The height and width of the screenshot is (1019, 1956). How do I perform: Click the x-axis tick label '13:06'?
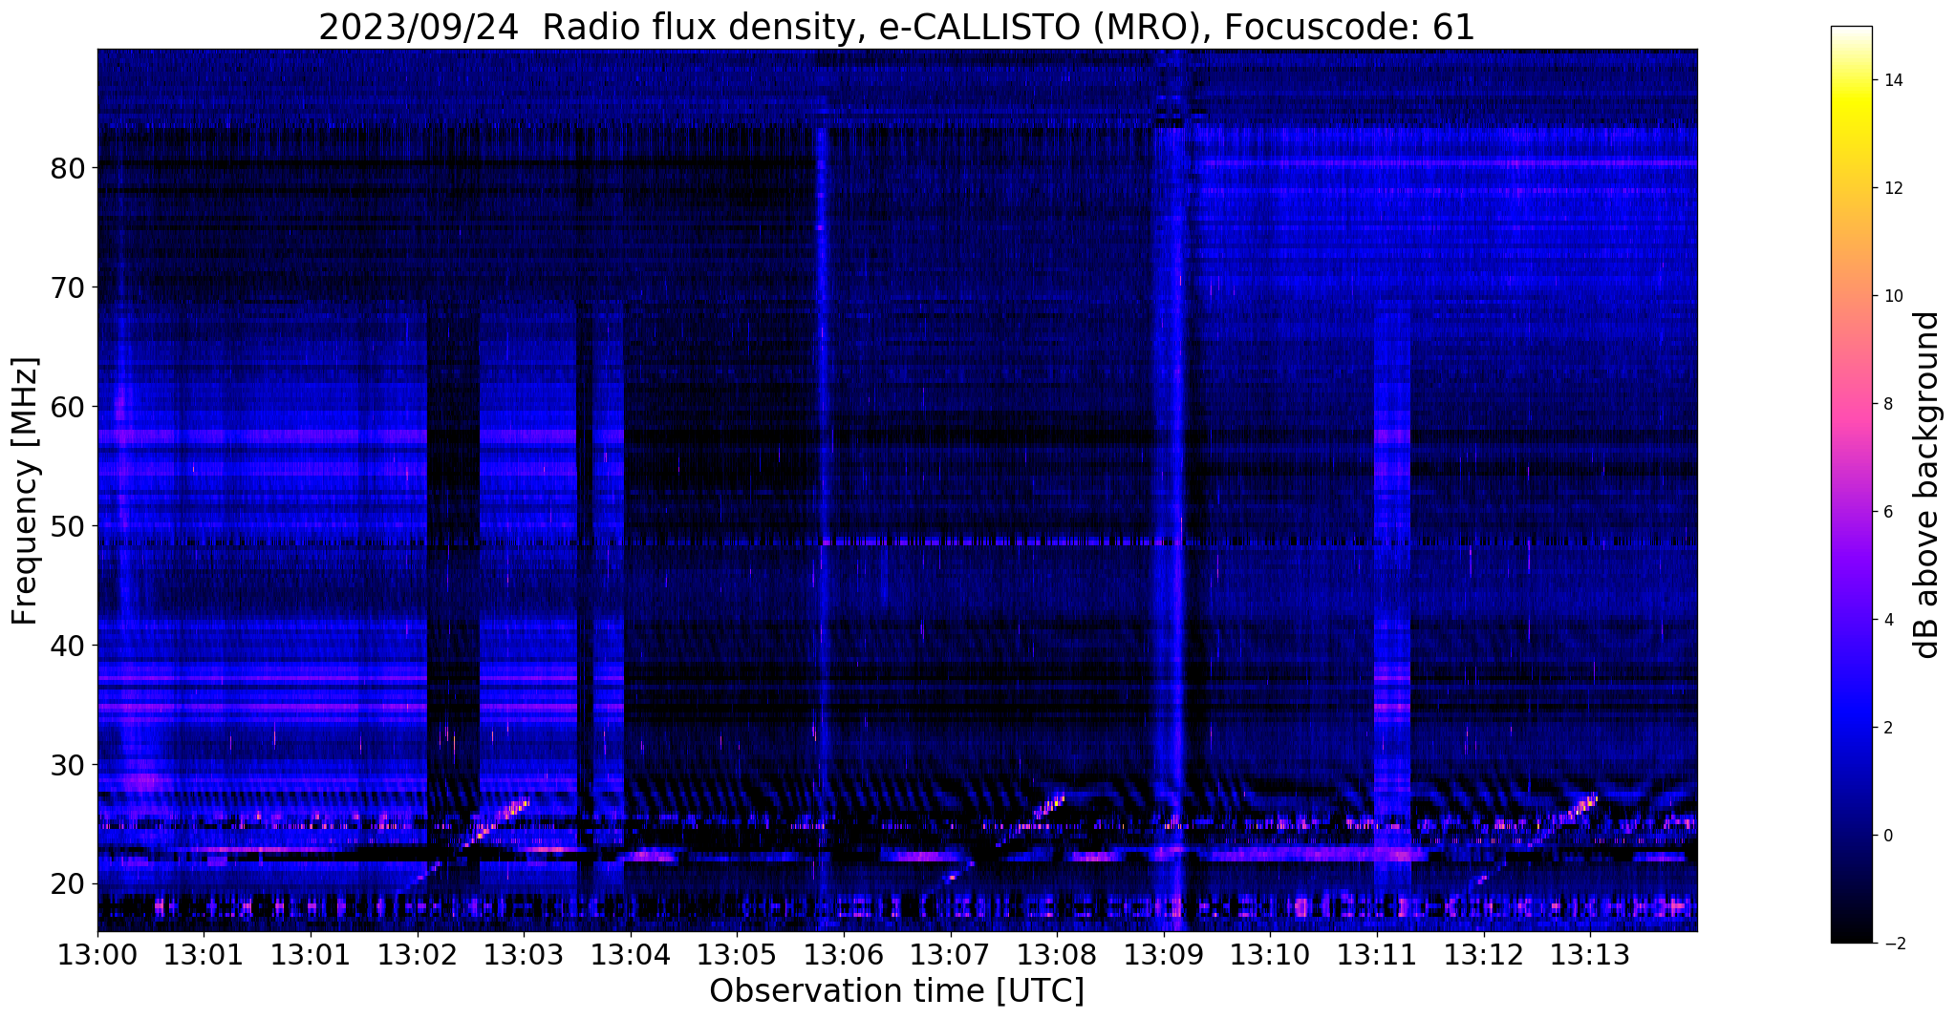tap(844, 954)
